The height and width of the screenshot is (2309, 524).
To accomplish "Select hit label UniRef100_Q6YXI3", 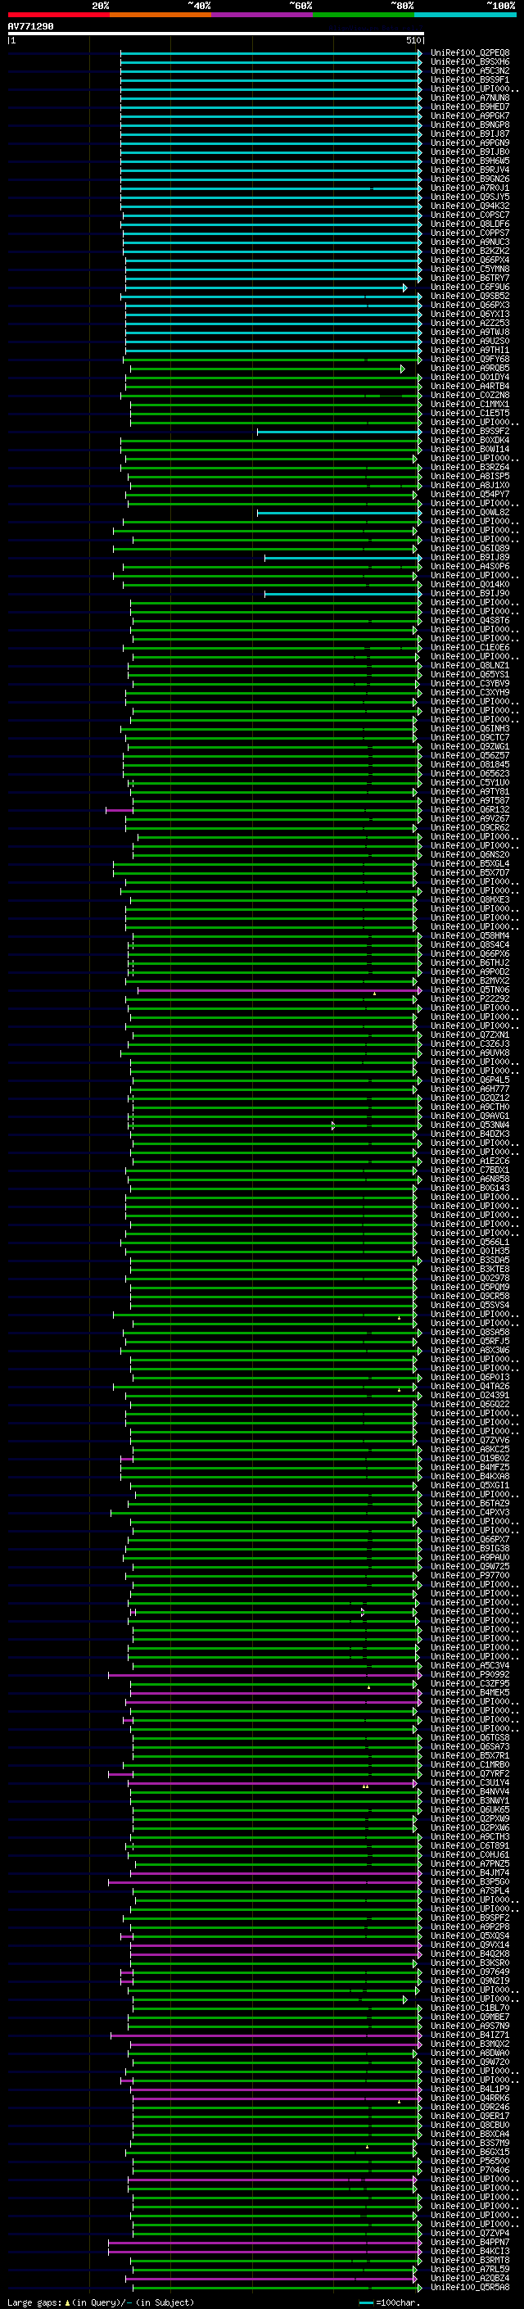I will [x=470, y=315].
